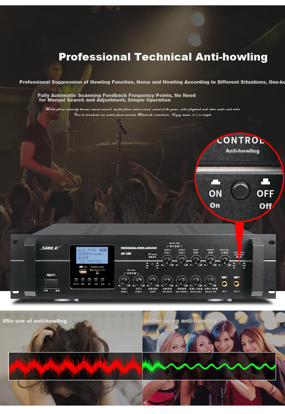
Task: Click the '#After using anti-howling' caption
Action: click(180, 321)
